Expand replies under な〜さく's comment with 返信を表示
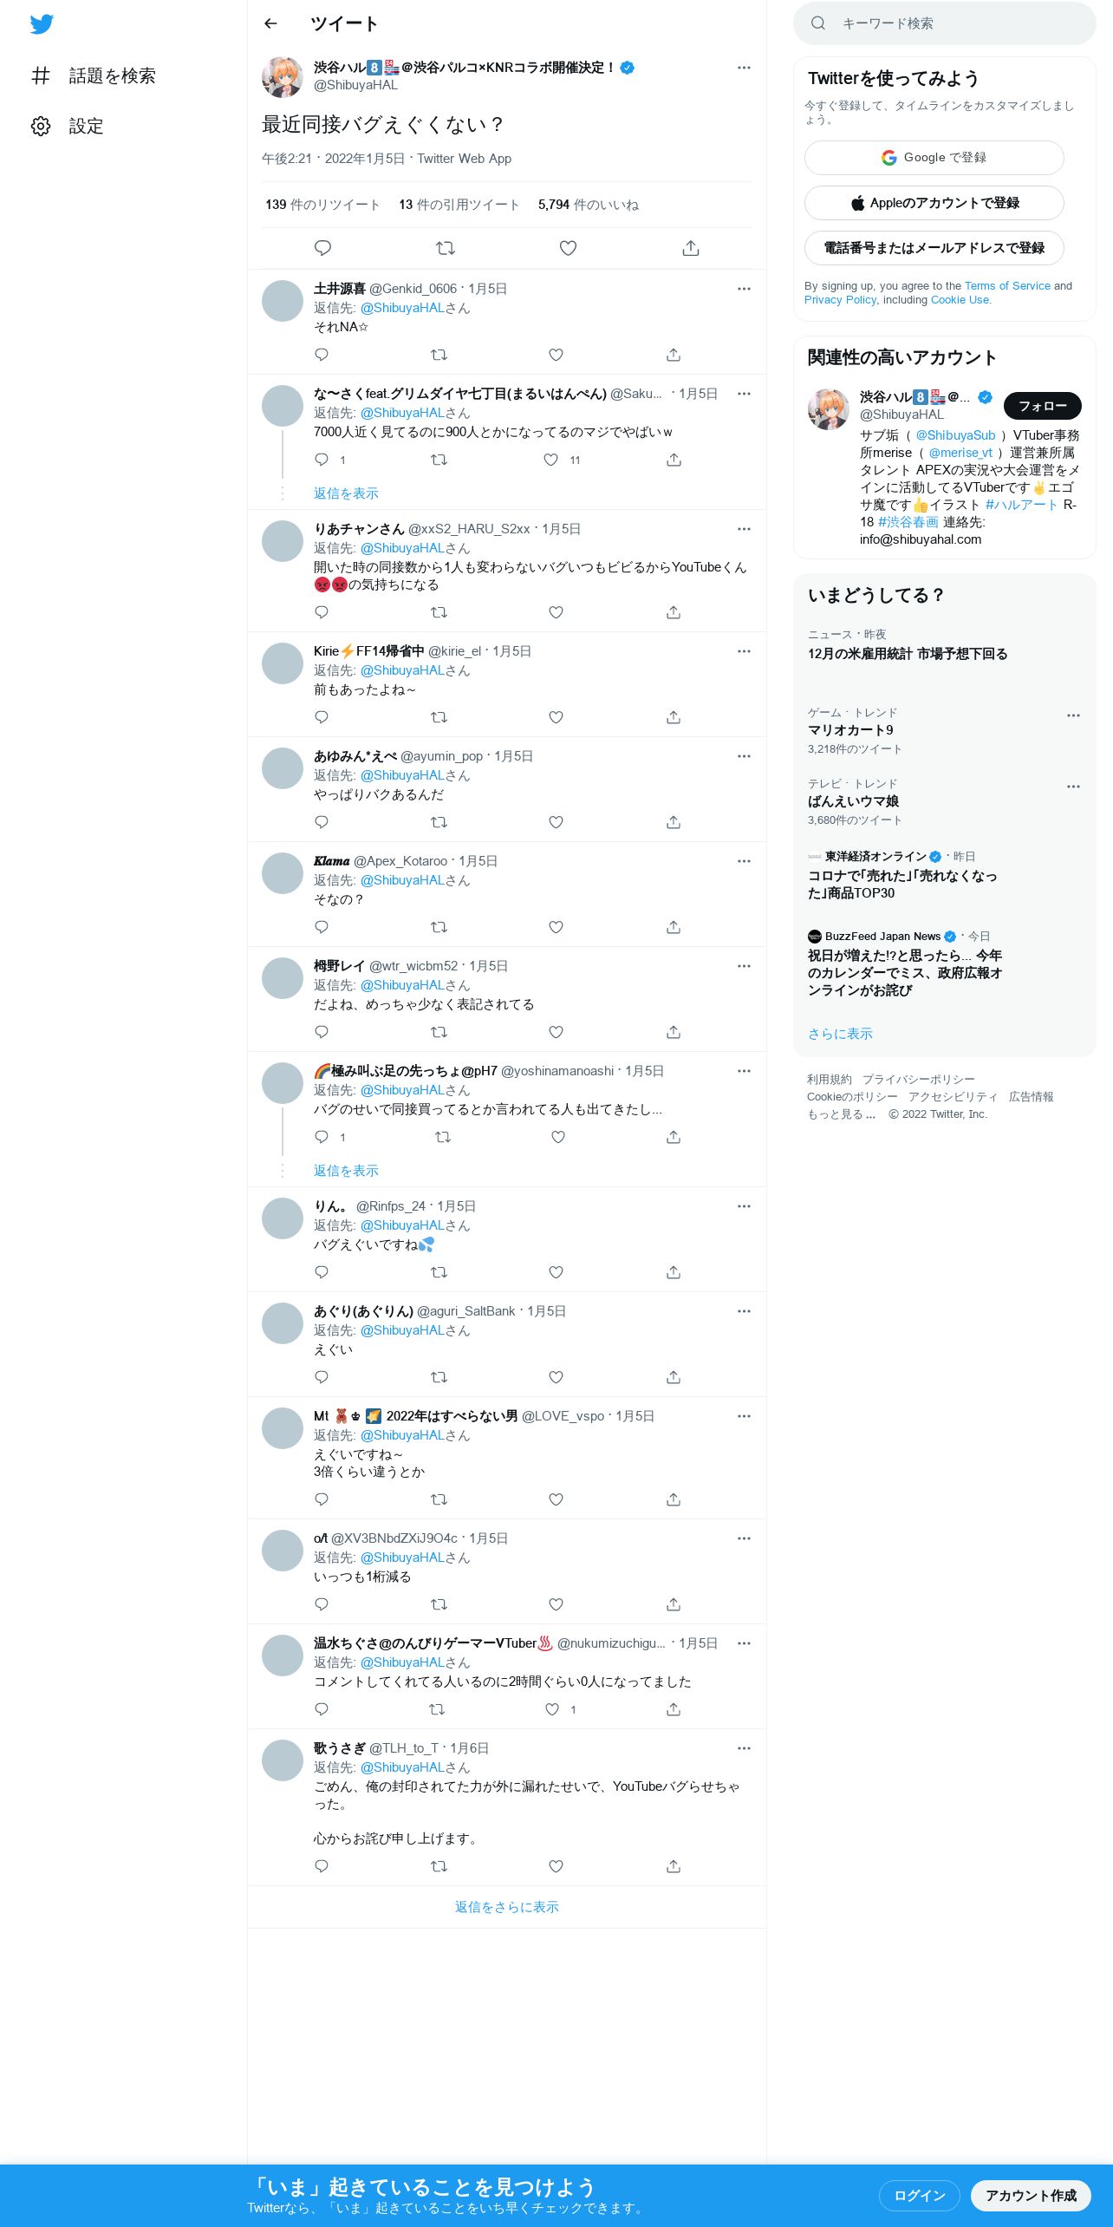The image size is (1113, 2227). (x=346, y=493)
